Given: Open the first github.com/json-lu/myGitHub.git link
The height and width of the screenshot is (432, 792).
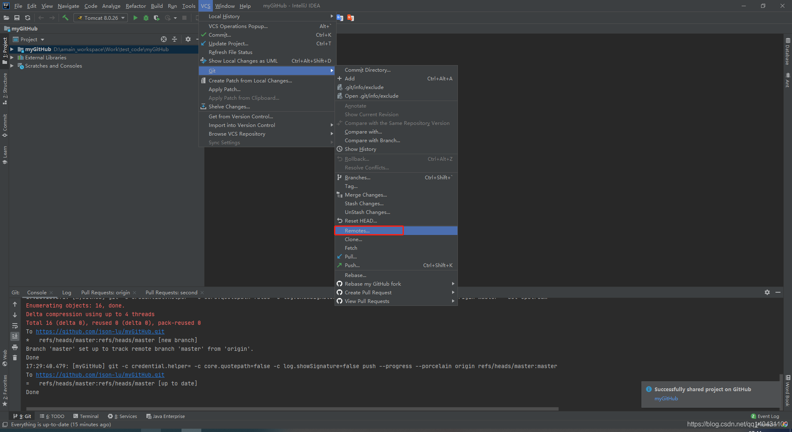Looking at the screenshot, I should tap(100, 332).
